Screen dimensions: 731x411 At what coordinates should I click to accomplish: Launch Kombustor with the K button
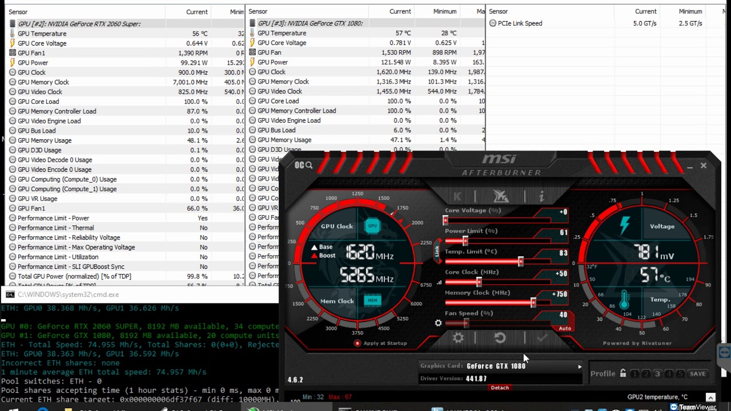pyautogui.click(x=457, y=196)
